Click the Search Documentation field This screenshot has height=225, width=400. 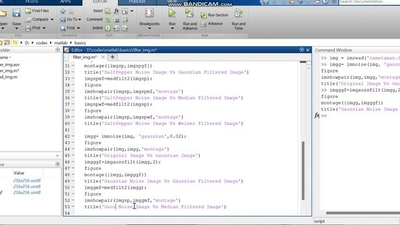pyautogui.click(x=369, y=2)
